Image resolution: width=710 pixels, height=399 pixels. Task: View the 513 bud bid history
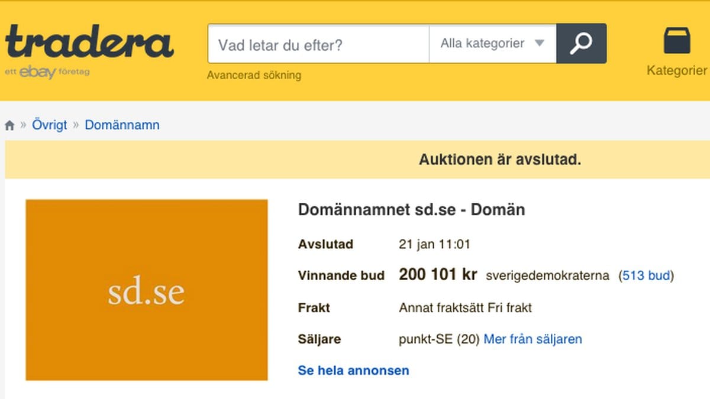[646, 275]
